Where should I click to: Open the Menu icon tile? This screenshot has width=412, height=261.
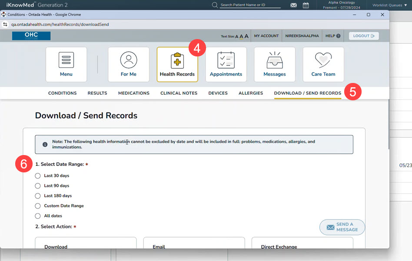[66, 60]
